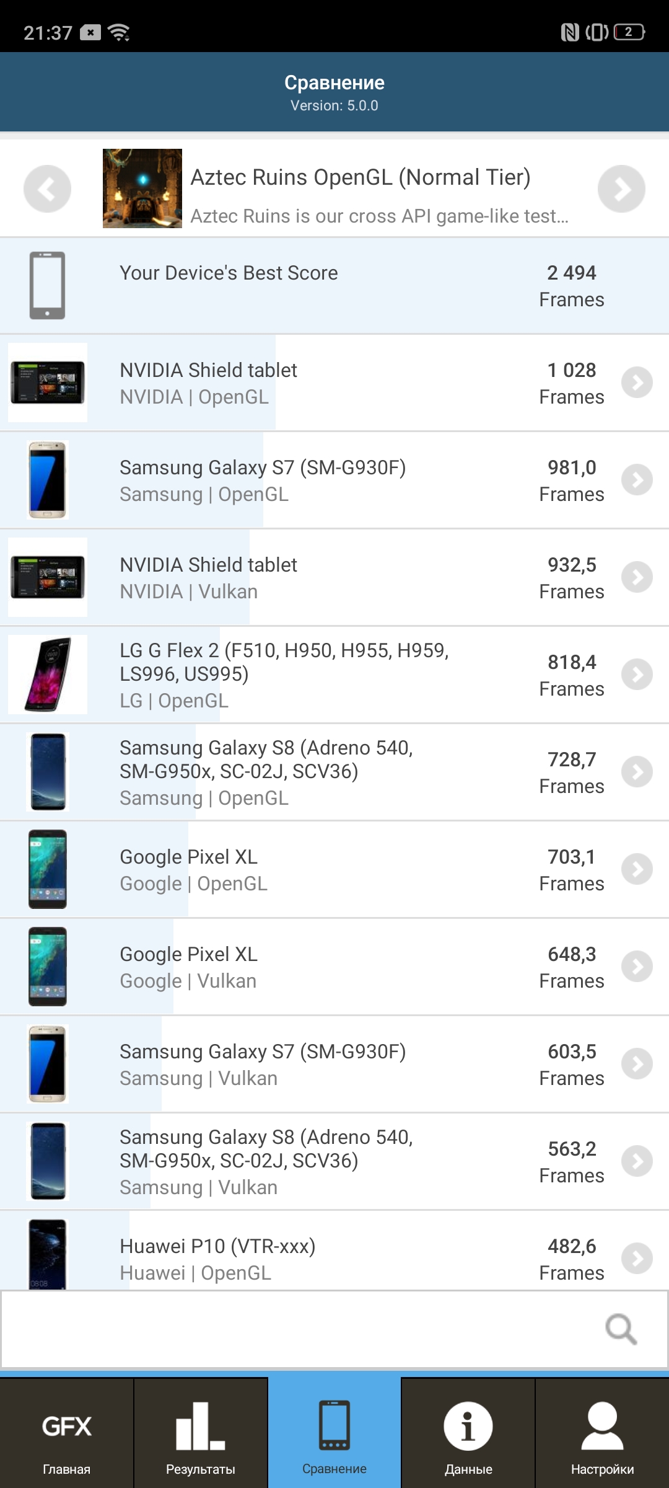Viewport: 669px width, 1488px height.
Task: Open Huawei P10 OpenGL result row
Action: click(x=310, y=1259)
